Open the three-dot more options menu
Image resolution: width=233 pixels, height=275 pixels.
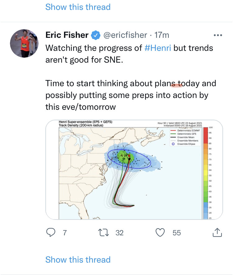pyautogui.click(x=218, y=35)
